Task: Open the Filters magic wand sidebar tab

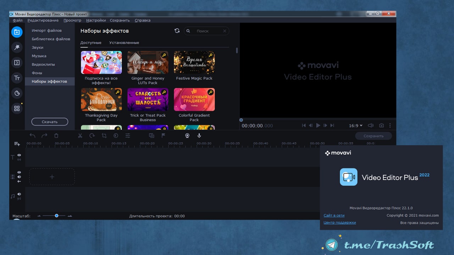Action: (x=17, y=47)
